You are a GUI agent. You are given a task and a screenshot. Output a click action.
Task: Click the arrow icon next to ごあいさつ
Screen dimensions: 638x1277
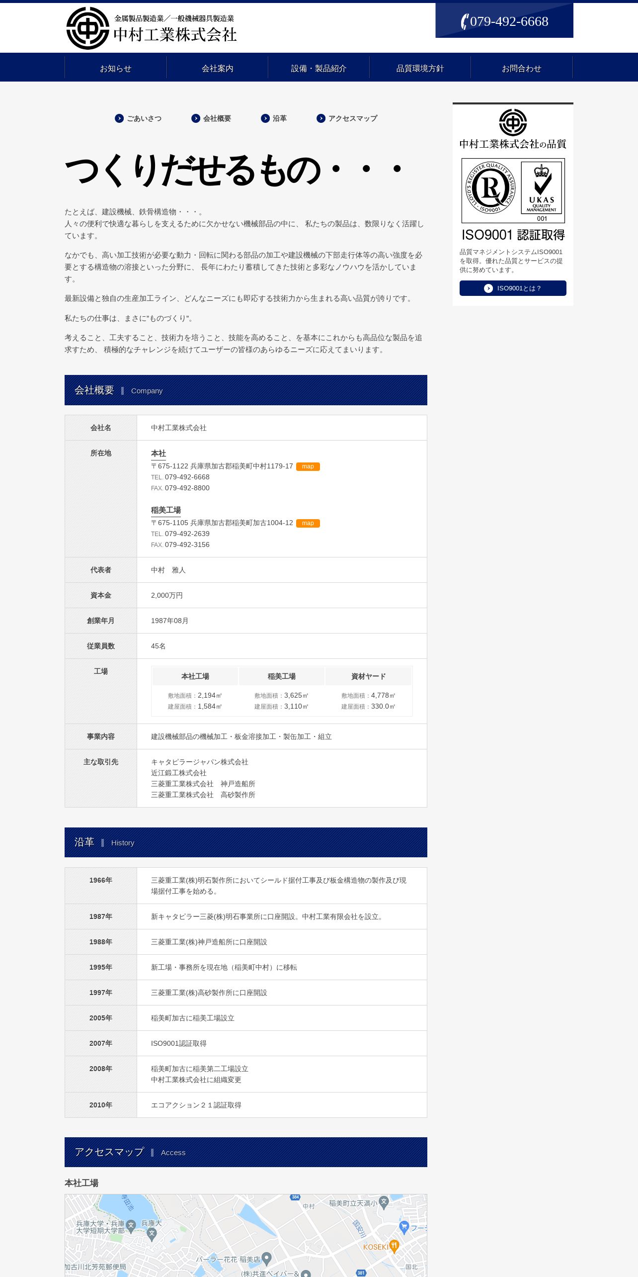pyautogui.click(x=119, y=118)
